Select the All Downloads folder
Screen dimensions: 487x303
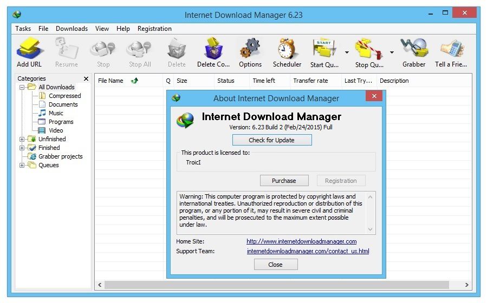coord(56,87)
